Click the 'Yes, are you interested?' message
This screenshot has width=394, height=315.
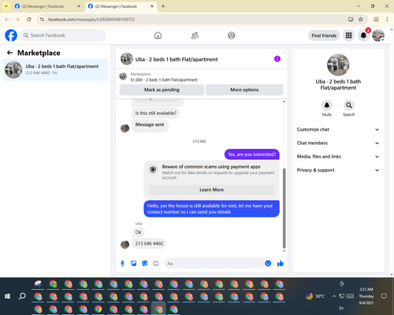point(252,154)
